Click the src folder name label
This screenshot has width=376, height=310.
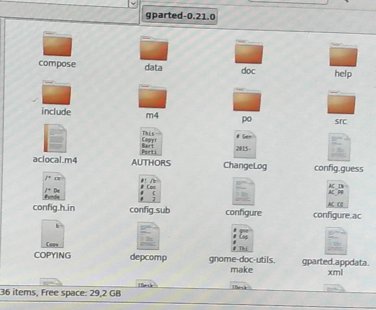[x=341, y=121]
